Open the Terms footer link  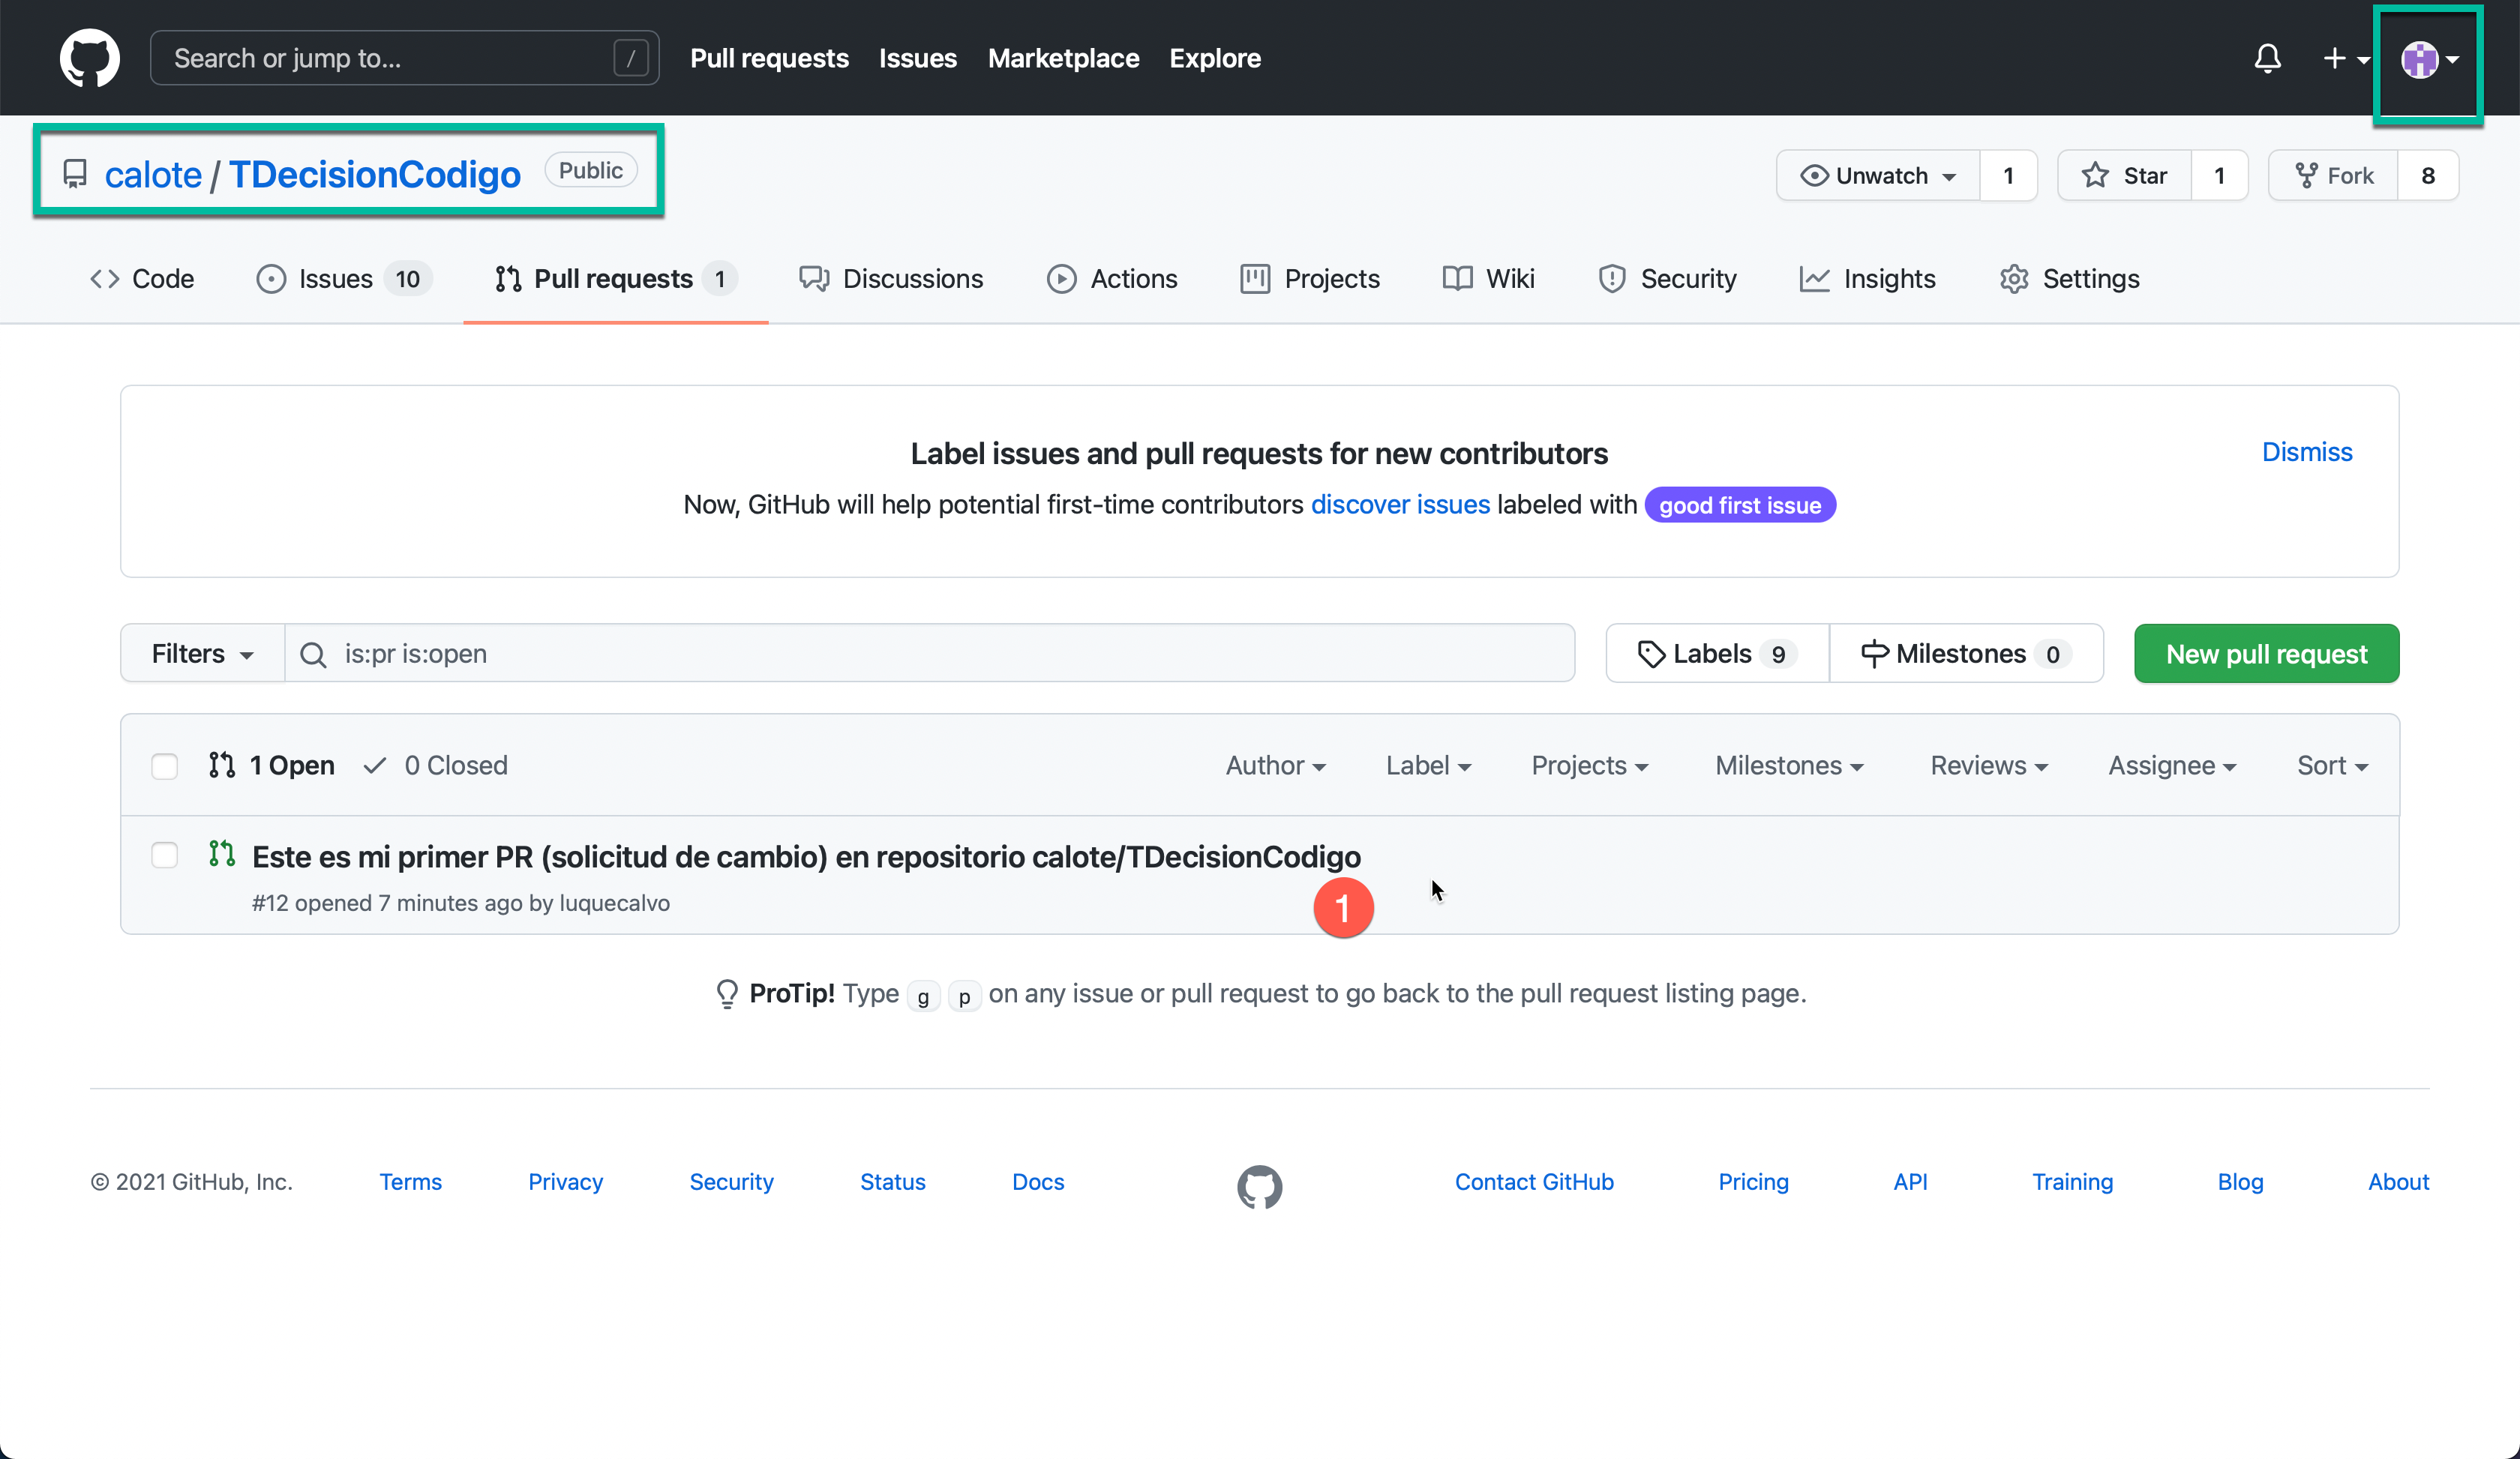(x=410, y=1182)
